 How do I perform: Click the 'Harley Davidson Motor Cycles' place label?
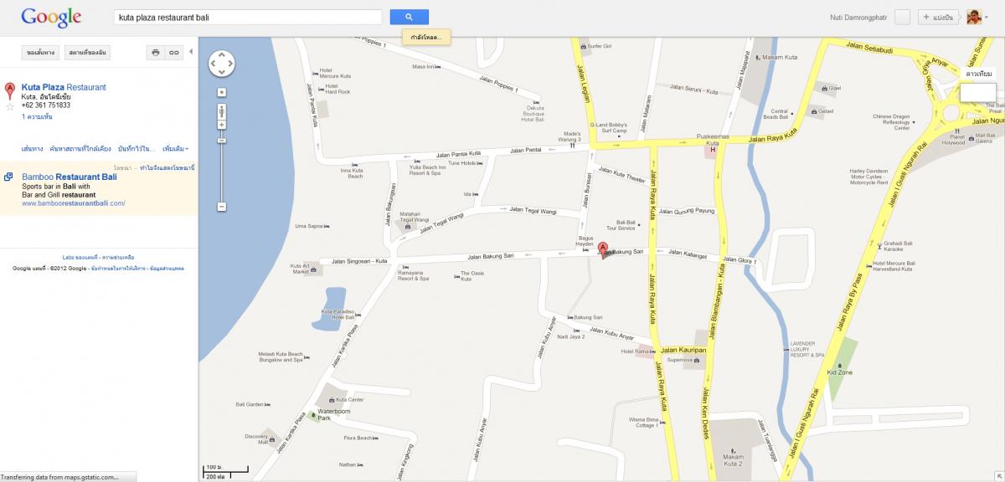pyautogui.click(x=868, y=177)
